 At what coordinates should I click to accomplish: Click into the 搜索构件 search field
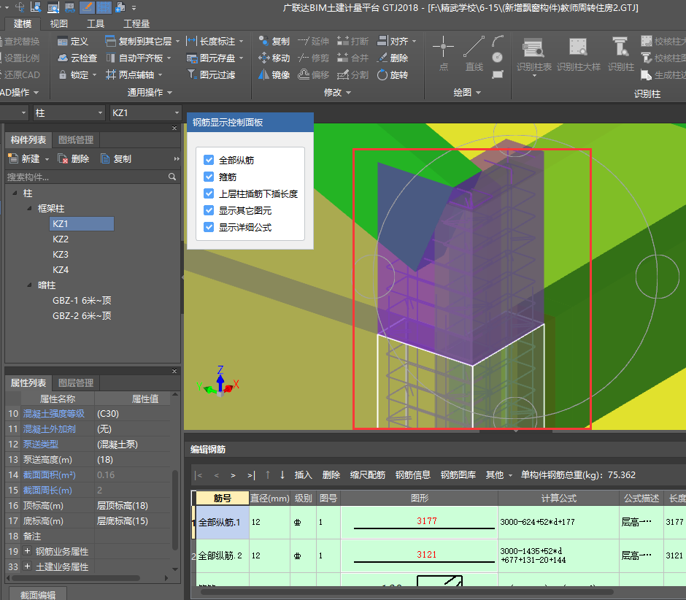pyautogui.click(x=85, y=177)
